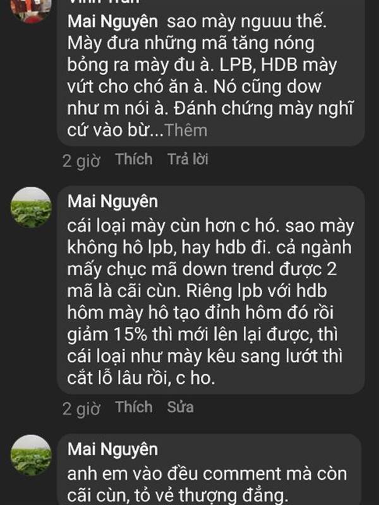Open Mai Nguyên's avatar beside the last comment
The width and height of the screenshot is (379, 505).
point(31,455)
